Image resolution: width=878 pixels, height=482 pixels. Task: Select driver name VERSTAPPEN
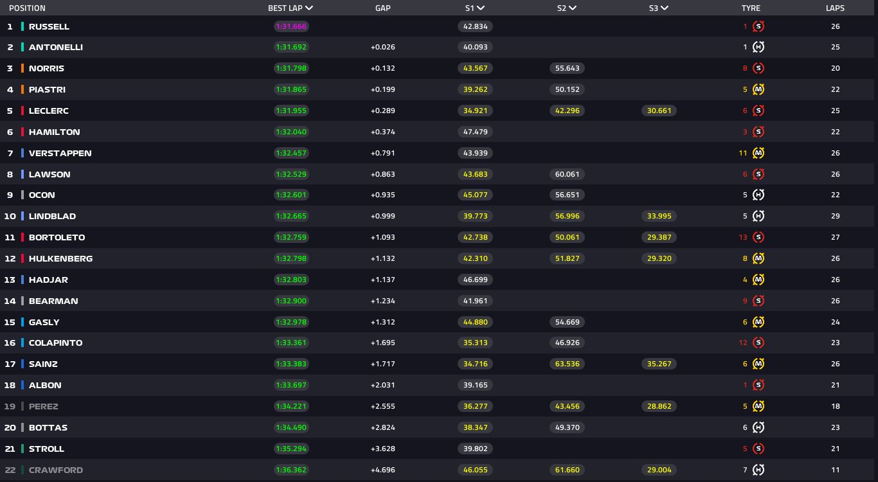coord(60,153)
